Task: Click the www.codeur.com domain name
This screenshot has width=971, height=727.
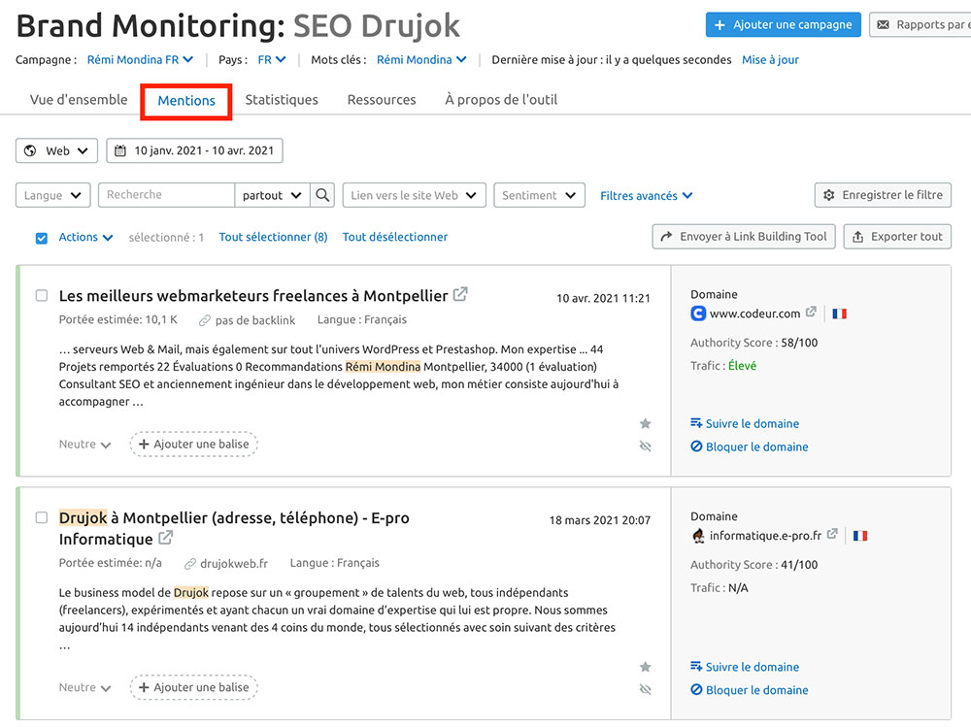Action: tap(754, 314)
